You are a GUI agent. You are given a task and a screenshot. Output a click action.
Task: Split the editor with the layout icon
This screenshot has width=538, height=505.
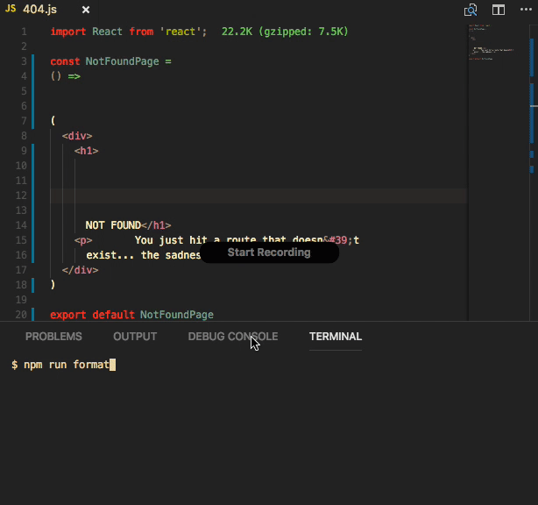point(499,10)
